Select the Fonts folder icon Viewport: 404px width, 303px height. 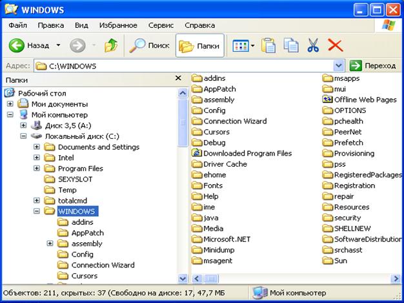click(197, 185)
